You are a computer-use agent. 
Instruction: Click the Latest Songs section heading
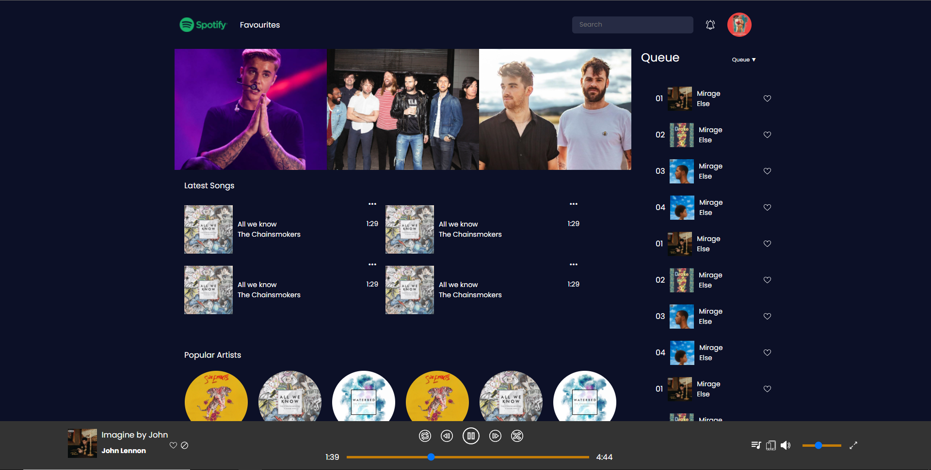(209, 185)
